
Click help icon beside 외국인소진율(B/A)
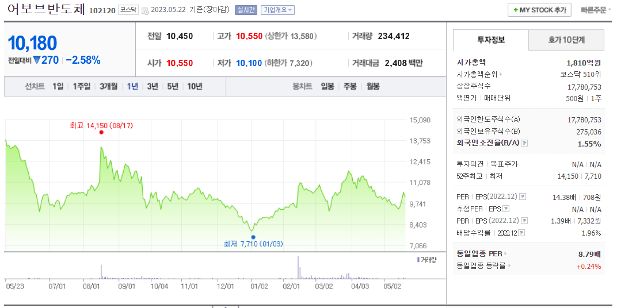[524, 144]
